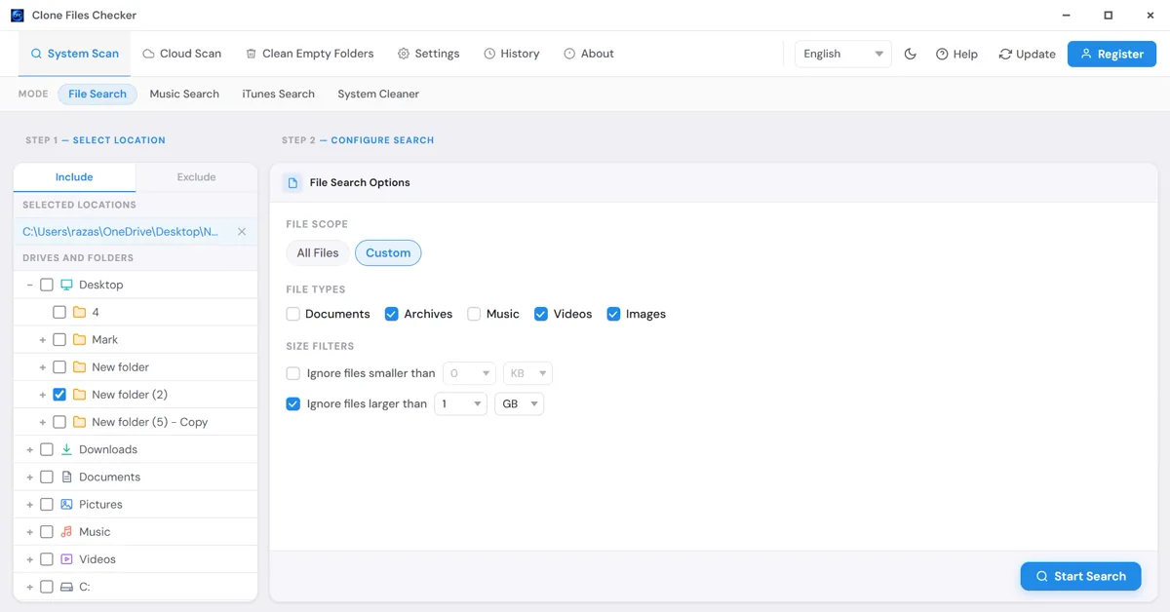This screenshot has width=1170, height=612.
Task: Uncheck the Videos file type checkbox
Action: click(x=541, y=314)
